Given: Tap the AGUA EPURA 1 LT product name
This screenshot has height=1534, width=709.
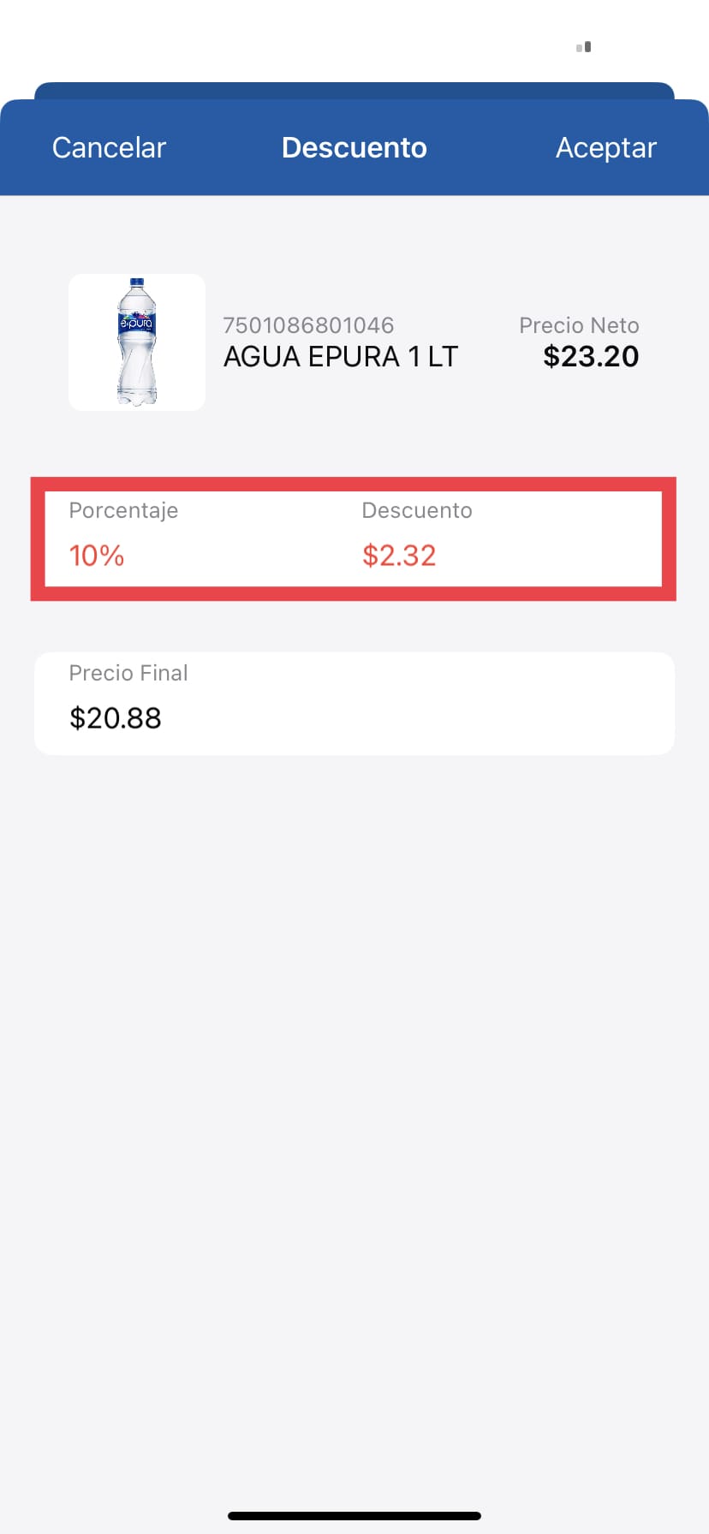Looking at the screenshot, I should (x=341, y=357).
